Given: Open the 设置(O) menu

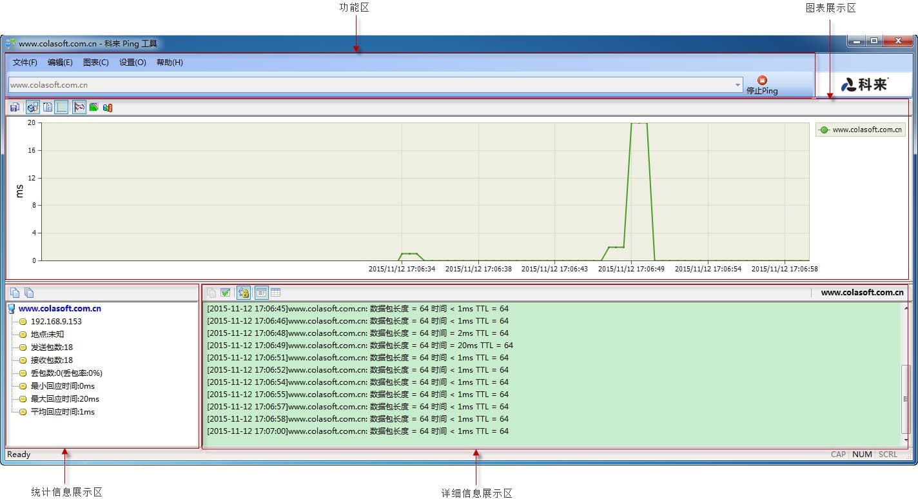Looking at the screenshot, I should tap(132, 63).
